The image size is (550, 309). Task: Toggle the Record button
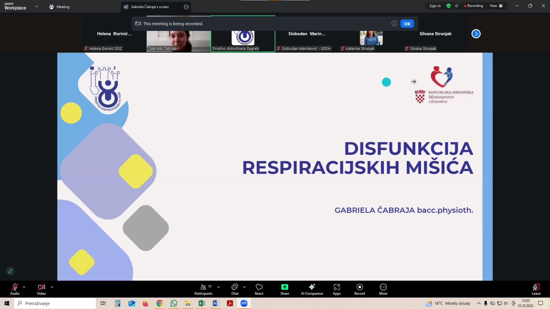tap(360, 289)
